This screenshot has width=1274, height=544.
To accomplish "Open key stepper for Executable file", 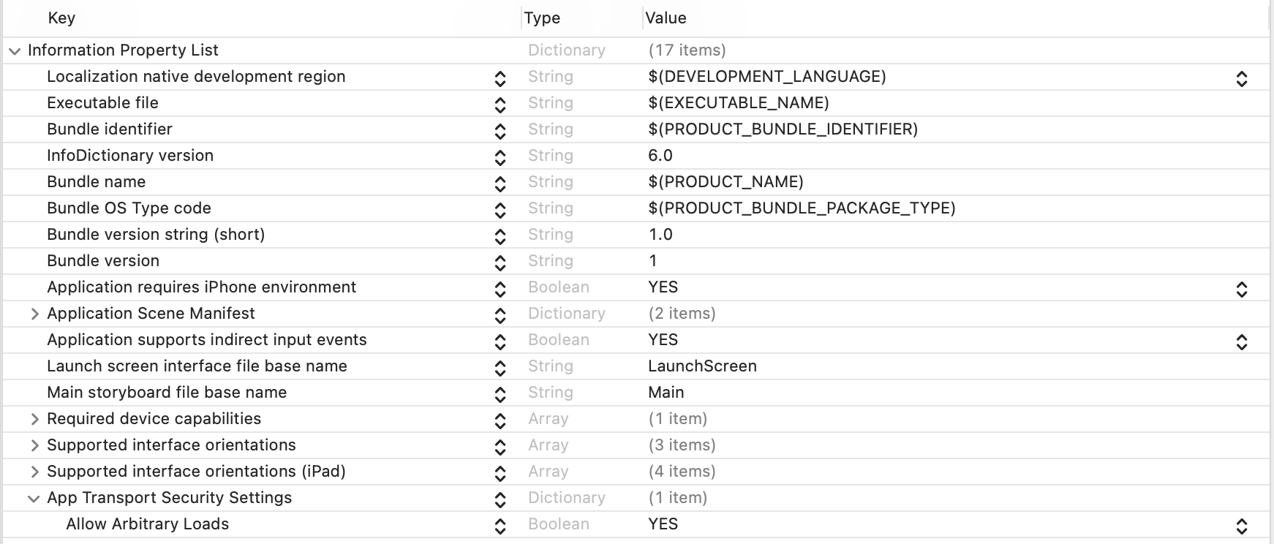I will (500, 105).
